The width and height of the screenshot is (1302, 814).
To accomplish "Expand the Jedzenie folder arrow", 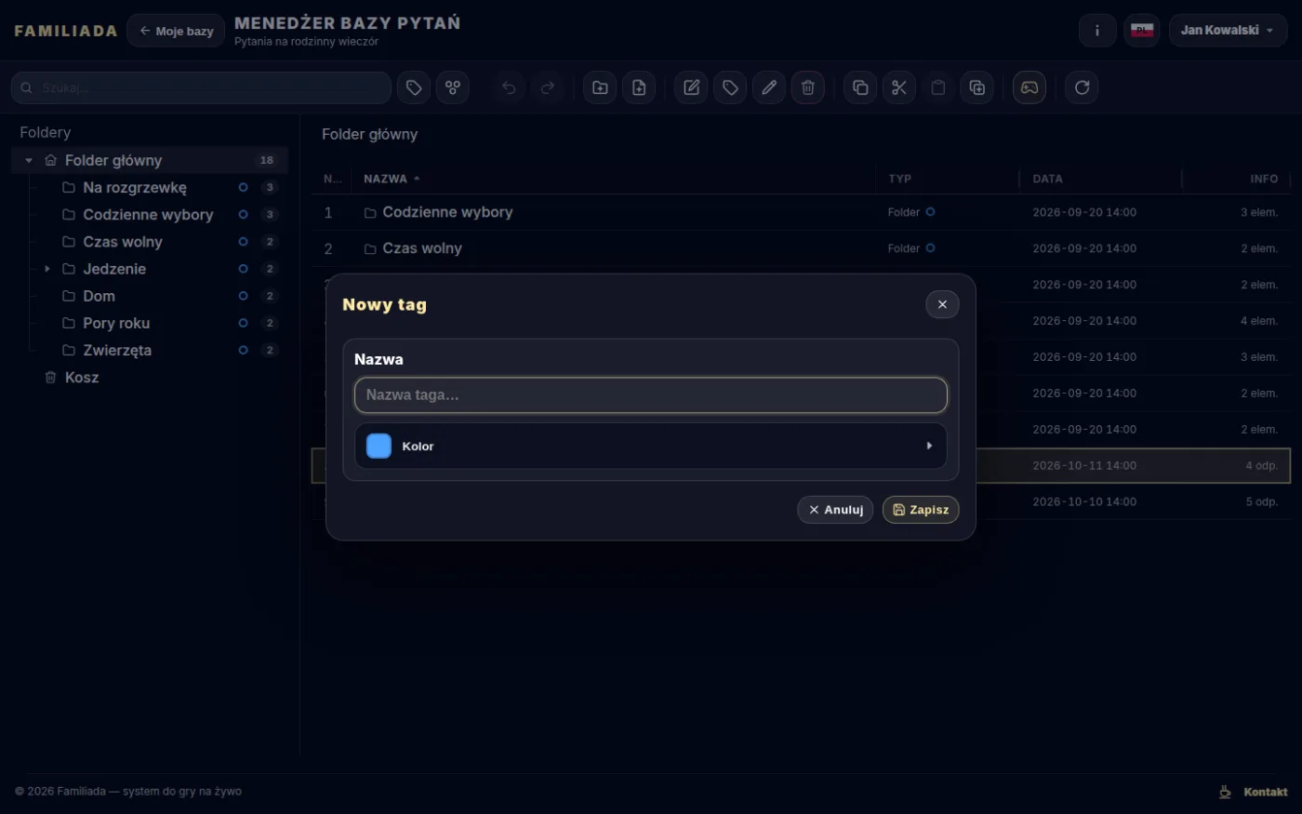I will [x=47, y=269].
